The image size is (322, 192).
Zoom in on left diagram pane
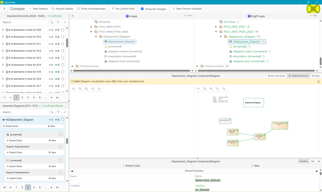[86, 89]
